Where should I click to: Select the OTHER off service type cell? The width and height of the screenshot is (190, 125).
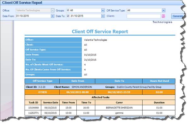point(42,92)
